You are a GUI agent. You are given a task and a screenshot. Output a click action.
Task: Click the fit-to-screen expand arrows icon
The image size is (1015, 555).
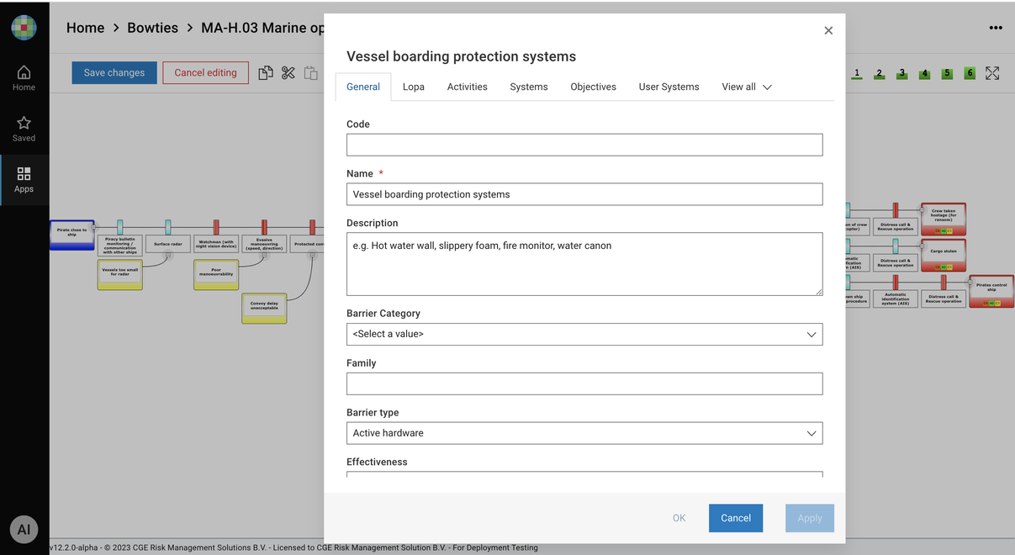click(992, 73)
